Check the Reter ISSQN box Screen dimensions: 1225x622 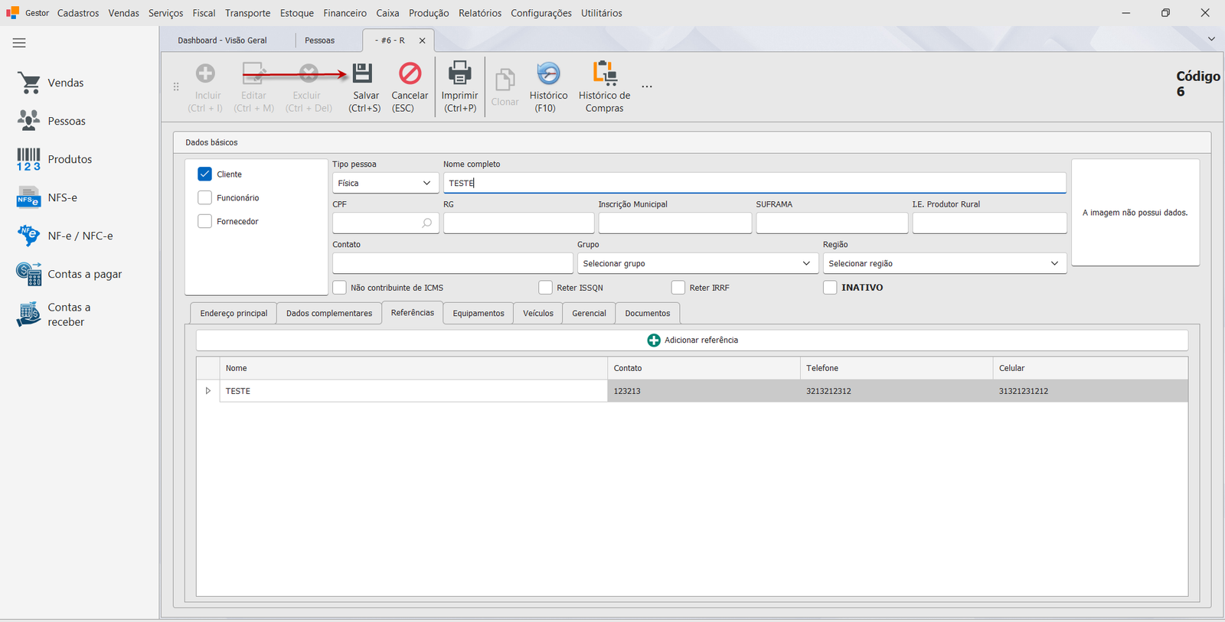(x=545, y=287)
